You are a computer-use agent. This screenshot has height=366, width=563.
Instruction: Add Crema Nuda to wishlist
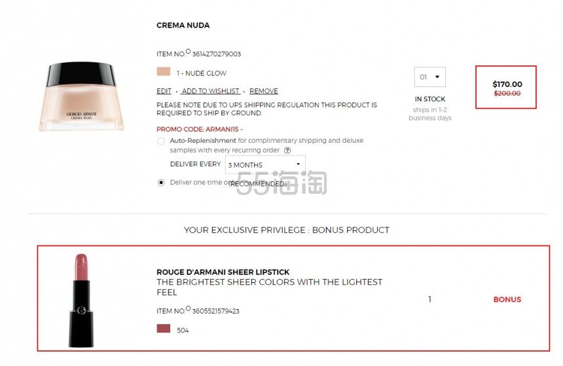[211, 91]
